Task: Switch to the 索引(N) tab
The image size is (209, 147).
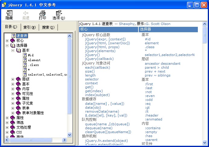Action: 30,27
